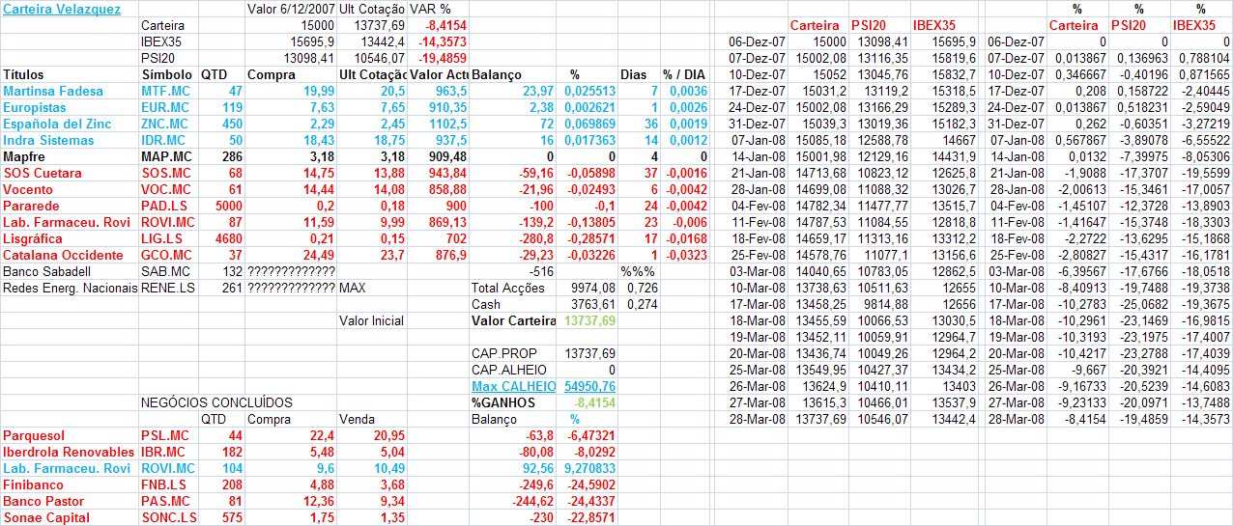Click the SAB.MC symbol cell
This screenshot has width=1233, height=526.
(165, 272)
